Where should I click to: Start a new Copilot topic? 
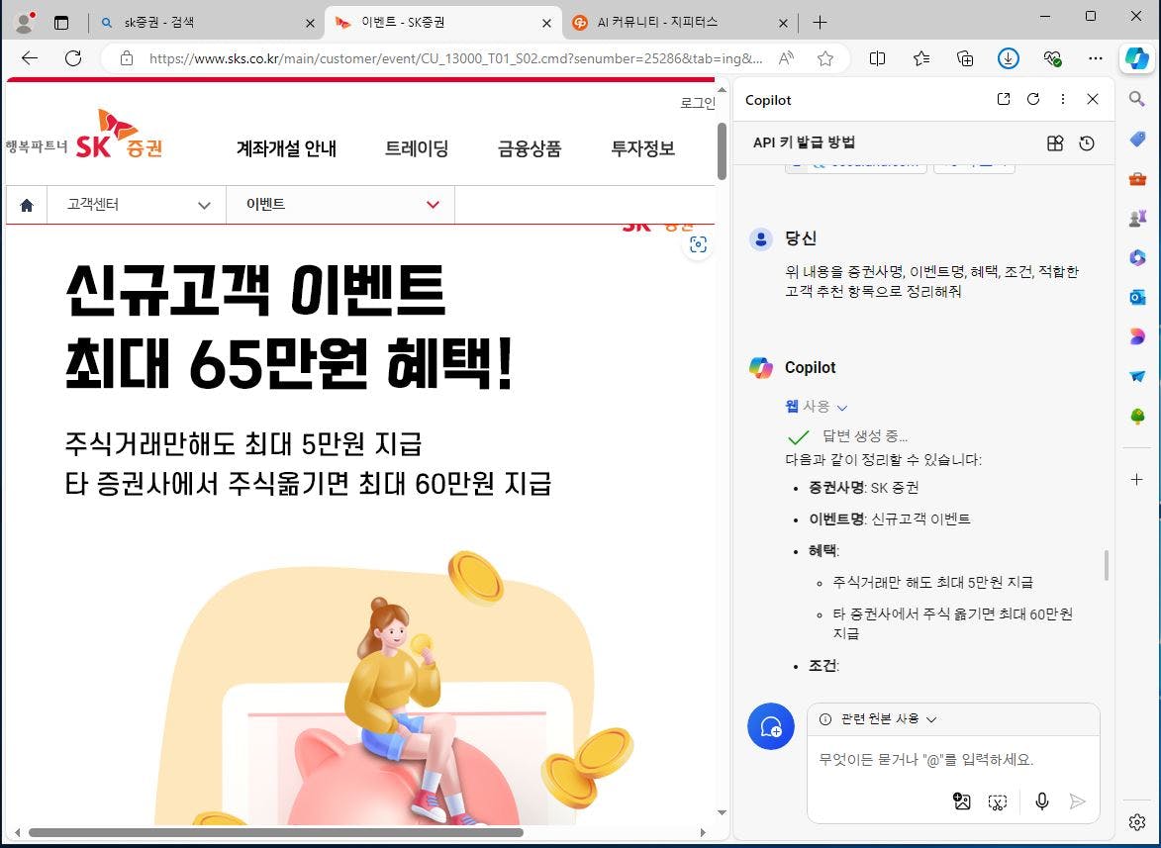coord(771,726)
